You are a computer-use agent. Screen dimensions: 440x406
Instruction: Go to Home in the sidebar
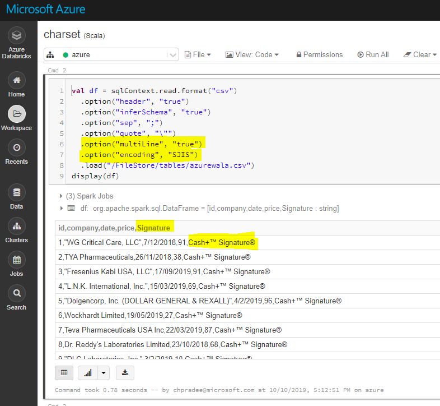point(17,80)
